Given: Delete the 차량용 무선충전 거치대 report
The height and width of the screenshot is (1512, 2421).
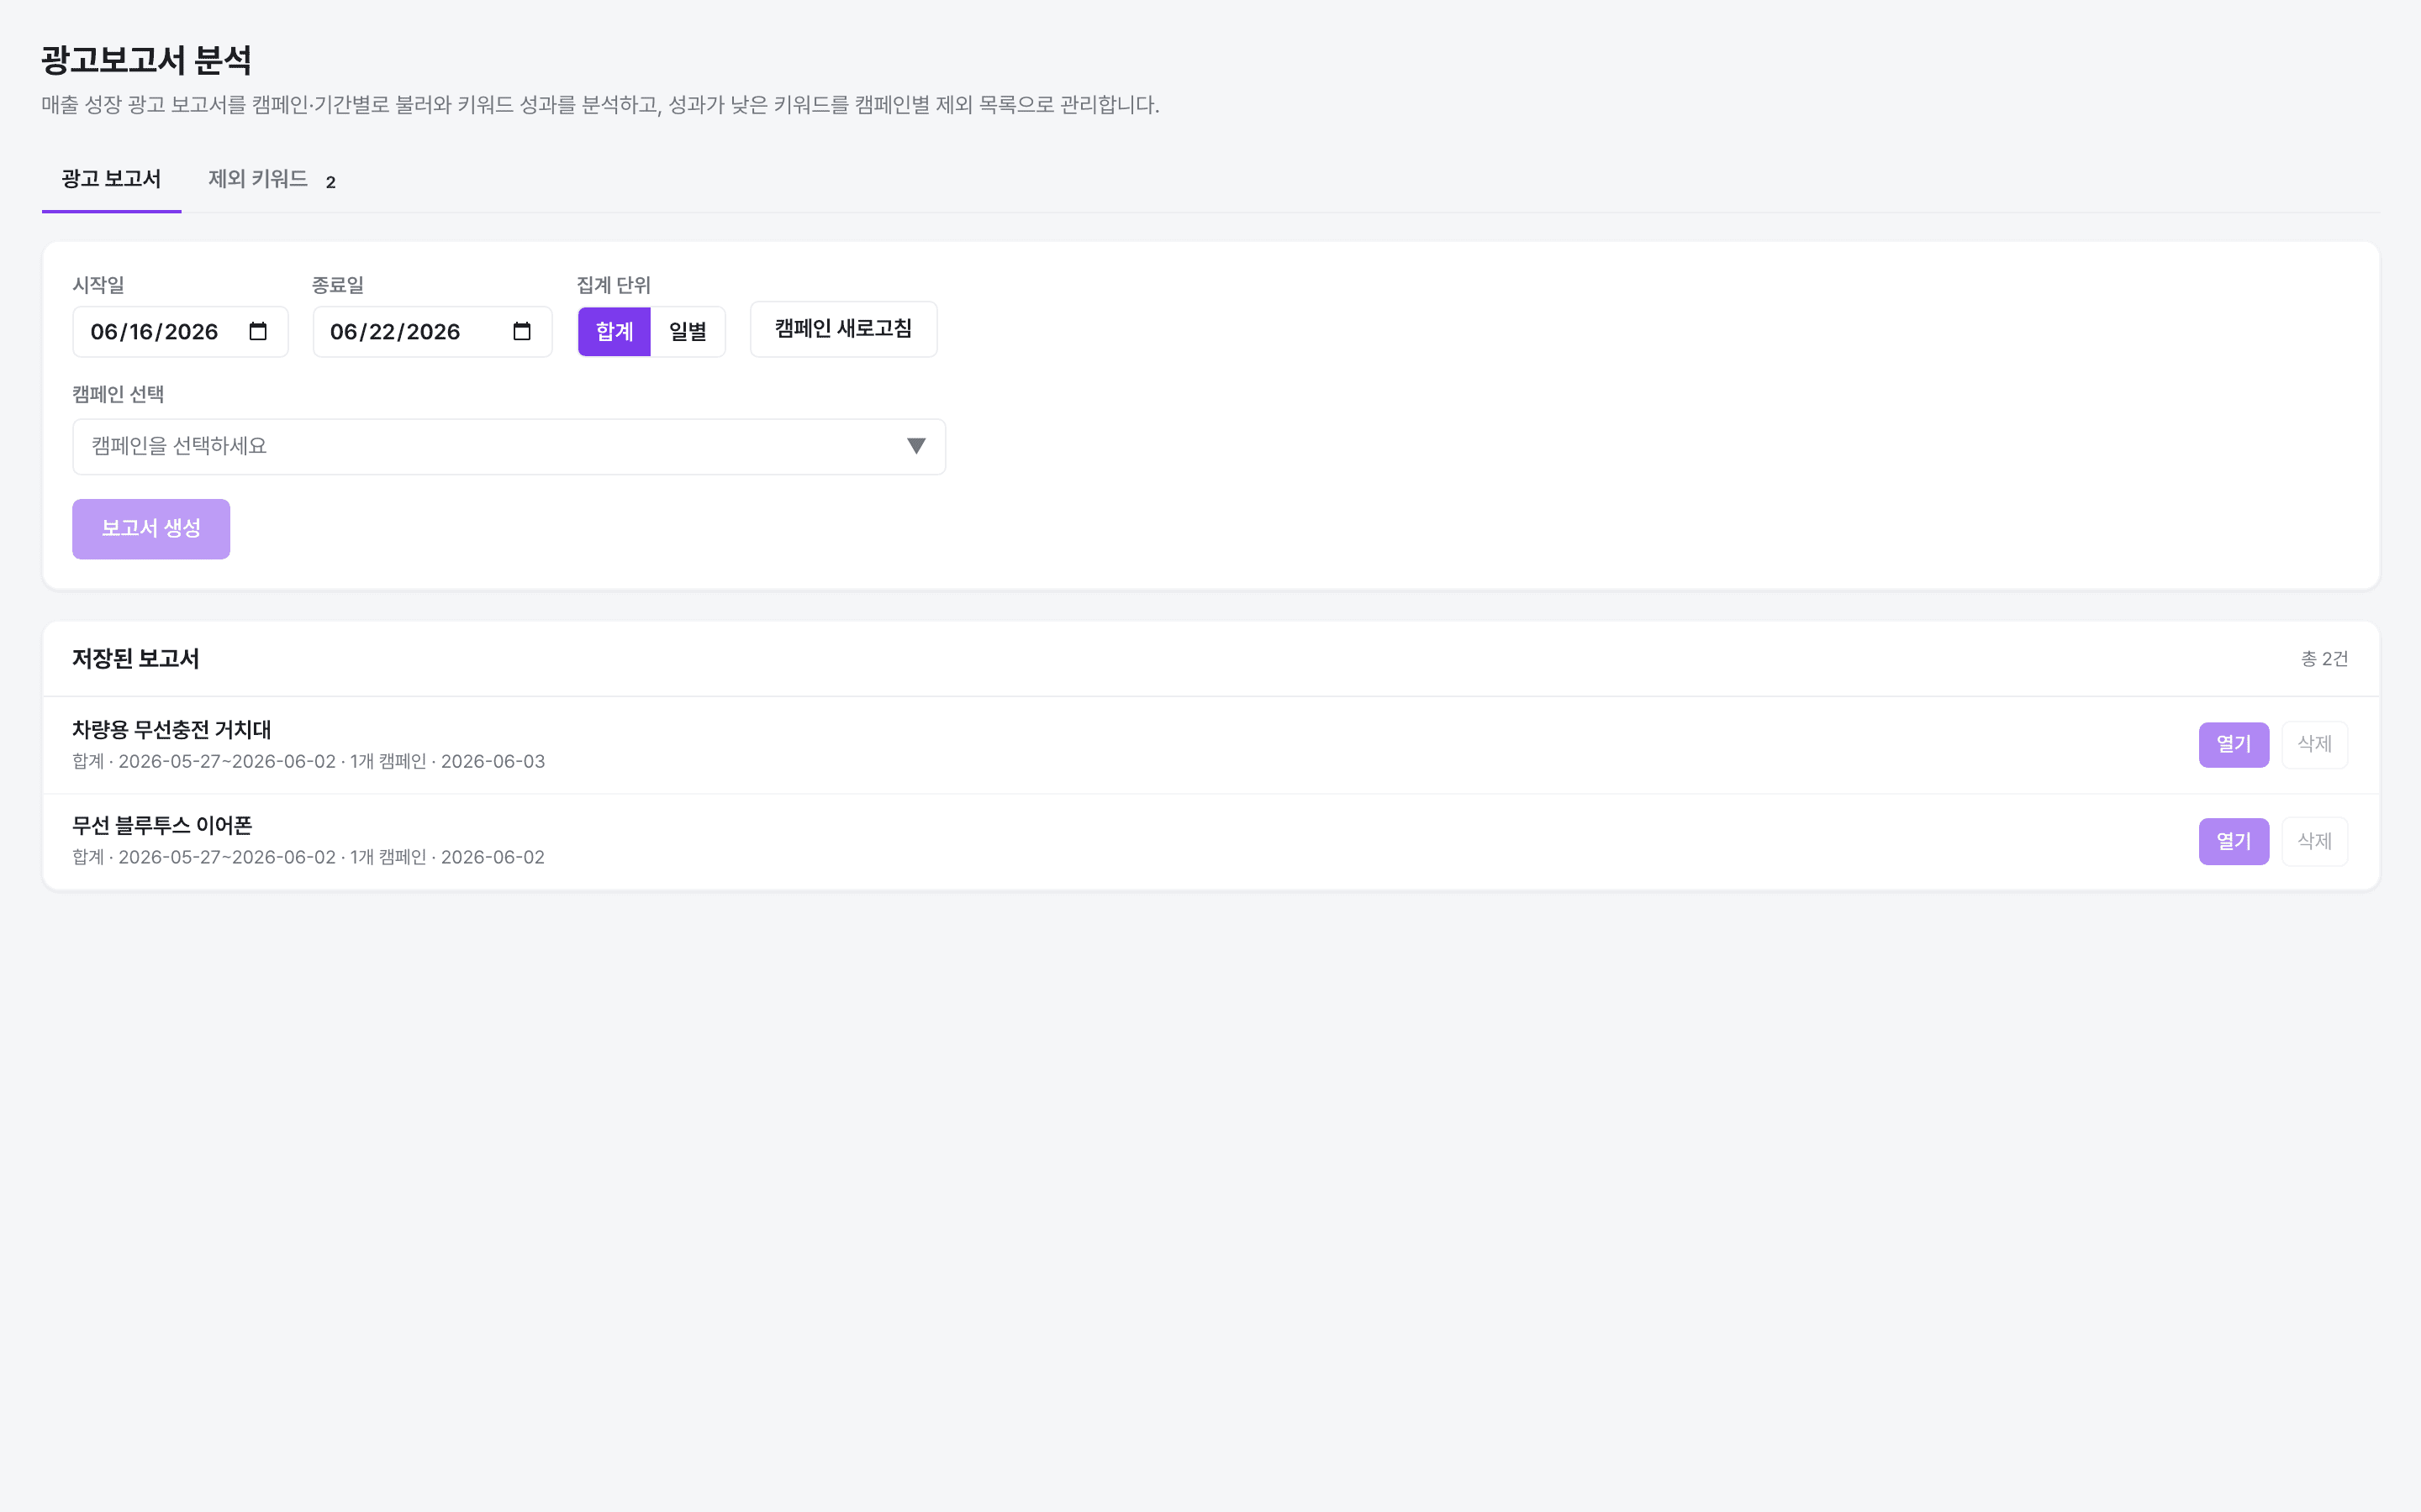Looking at the screenshot, I should [x=2314, y=745].
